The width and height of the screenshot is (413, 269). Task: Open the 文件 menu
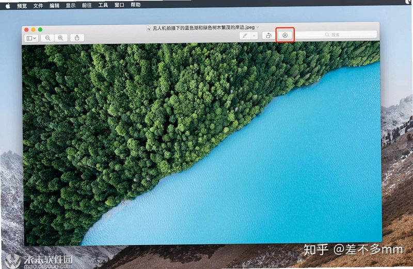click(38, 6)
